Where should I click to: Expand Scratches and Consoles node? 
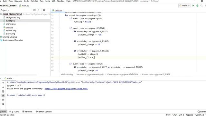13,40
